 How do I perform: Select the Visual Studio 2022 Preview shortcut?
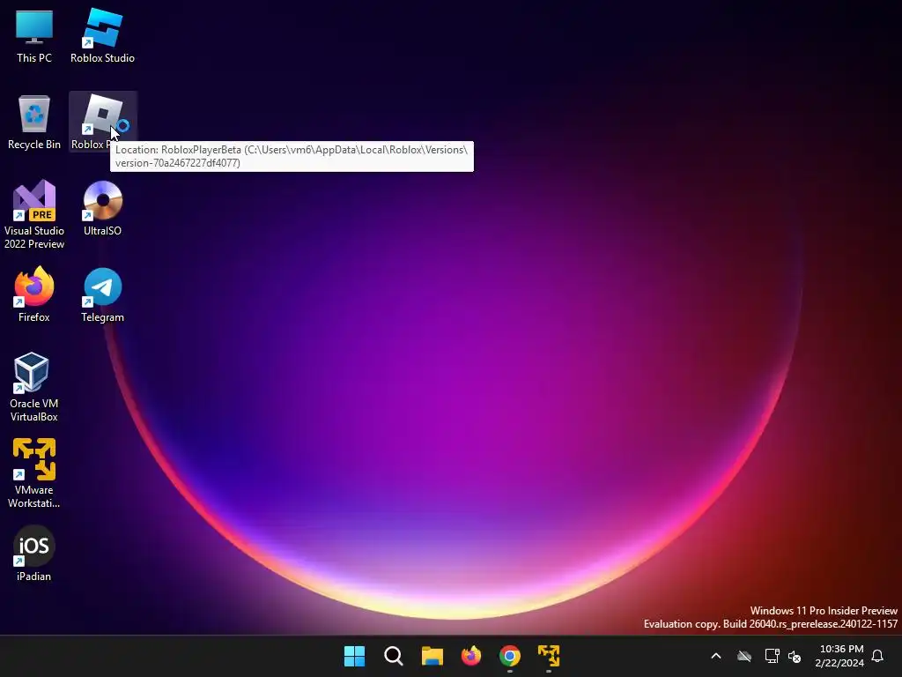click(34, 214)
